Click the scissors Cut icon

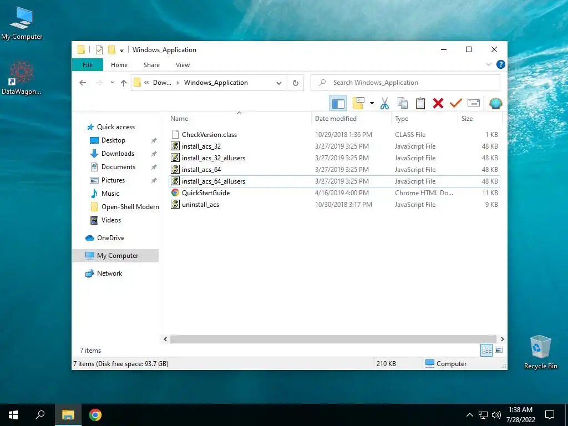(384, 104)
